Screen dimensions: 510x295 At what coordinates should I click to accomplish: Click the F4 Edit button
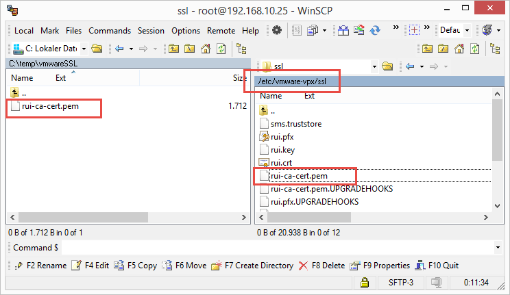pyautogui.click(x=90, y=266)
